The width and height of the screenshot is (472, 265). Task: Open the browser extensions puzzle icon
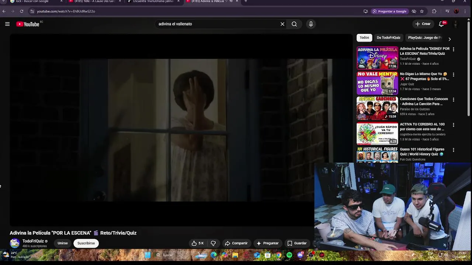click(434, 11)
